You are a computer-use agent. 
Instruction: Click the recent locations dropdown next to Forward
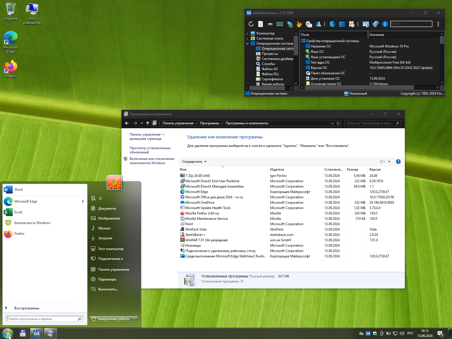click(142, 123)
